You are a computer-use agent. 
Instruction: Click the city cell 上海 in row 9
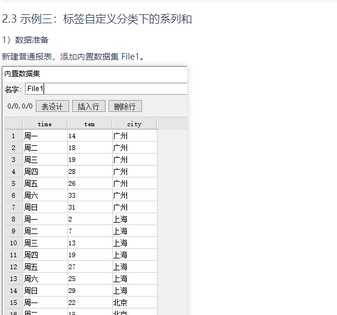pyautogui.click(x=135, y=231)
